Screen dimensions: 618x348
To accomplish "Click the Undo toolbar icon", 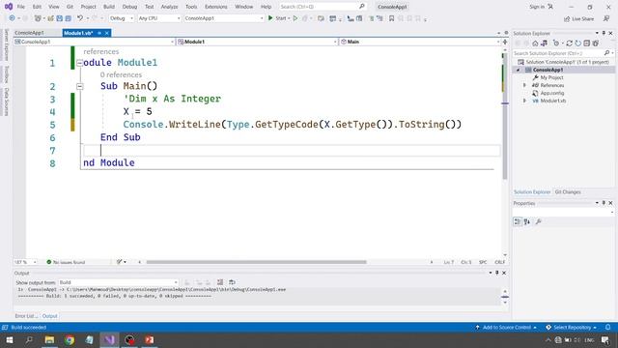I will click(80, 18).
